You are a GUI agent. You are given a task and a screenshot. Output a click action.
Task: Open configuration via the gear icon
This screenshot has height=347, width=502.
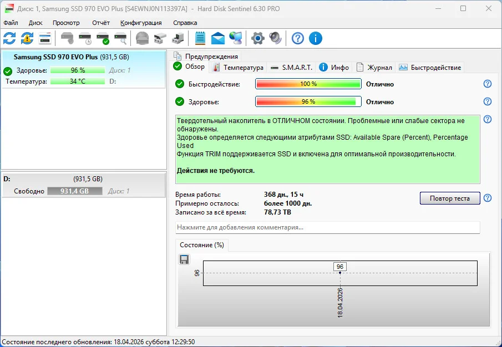[258, 38]
